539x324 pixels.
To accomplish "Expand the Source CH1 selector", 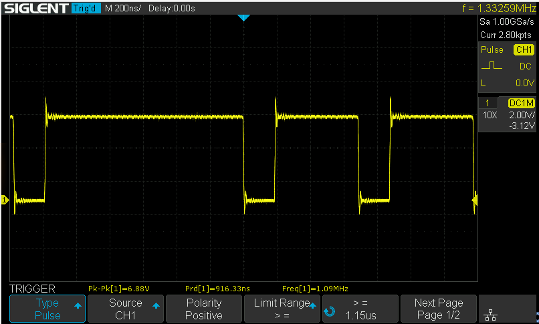I will point(126,309).
